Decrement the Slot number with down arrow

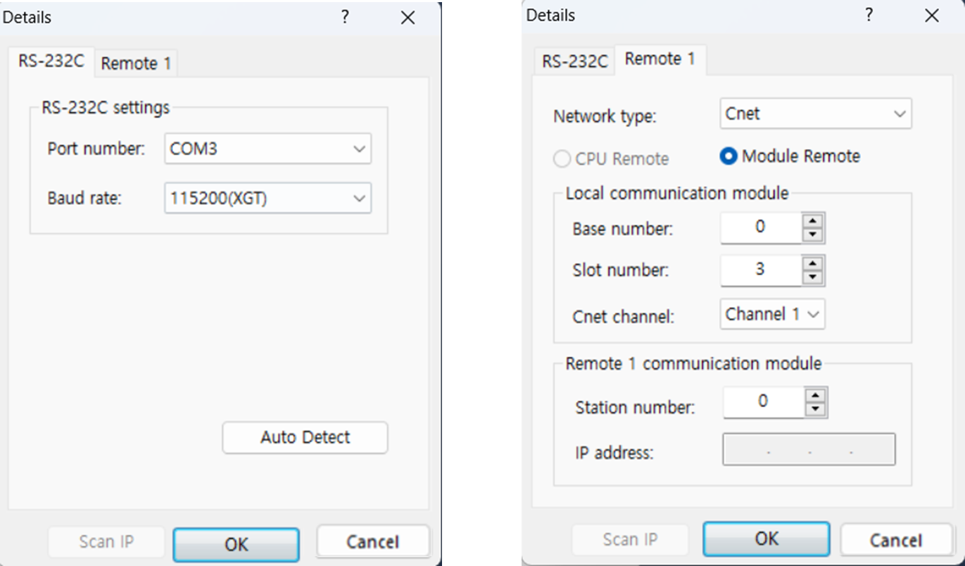[814, 275]
